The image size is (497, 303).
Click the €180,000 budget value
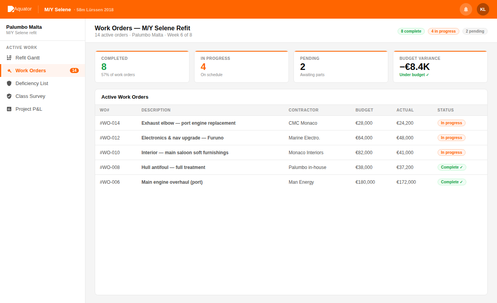click(x=365, y=182)
